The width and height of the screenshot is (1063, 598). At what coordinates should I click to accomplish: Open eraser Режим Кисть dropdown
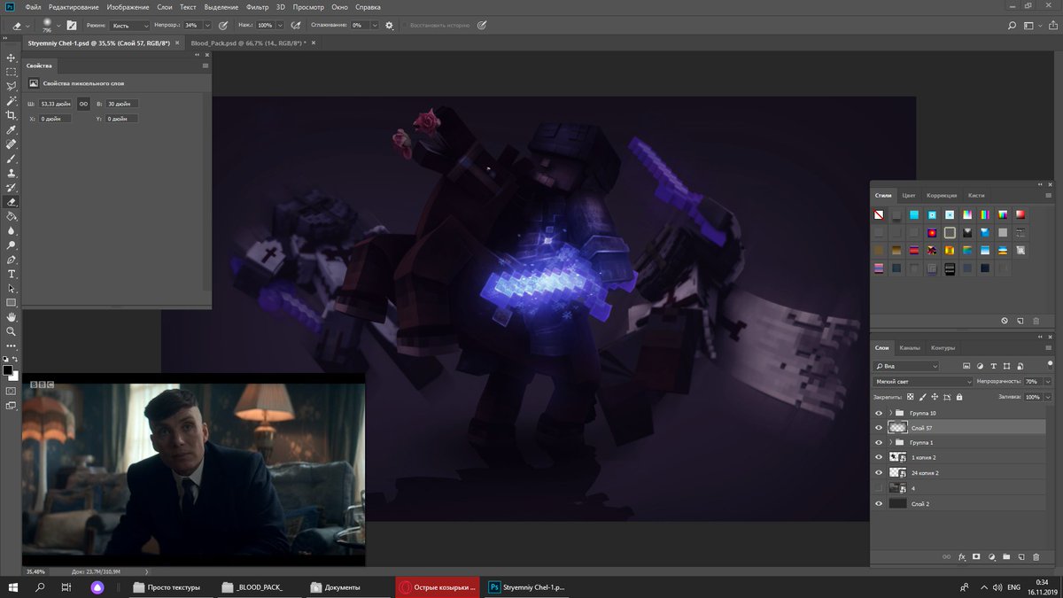[x=129, y=26]
